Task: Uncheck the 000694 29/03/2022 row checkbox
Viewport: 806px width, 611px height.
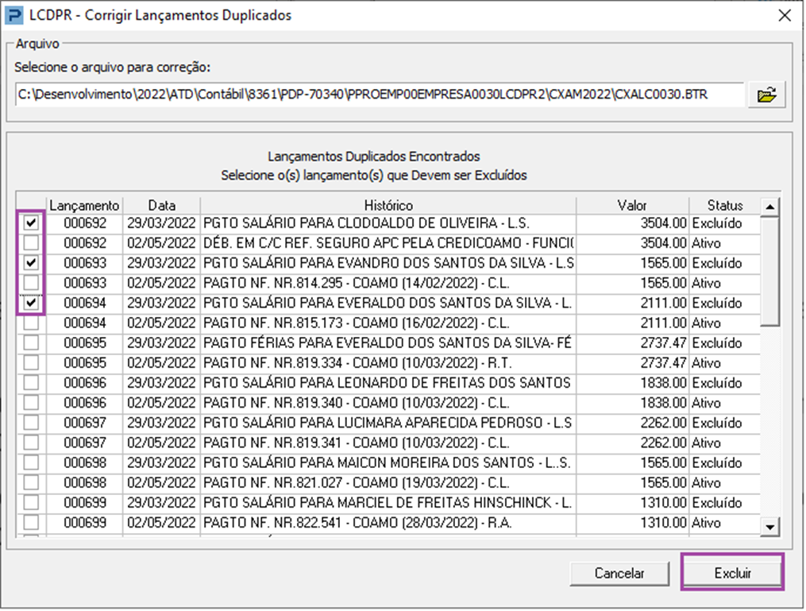Action: [x=31, y=303]
